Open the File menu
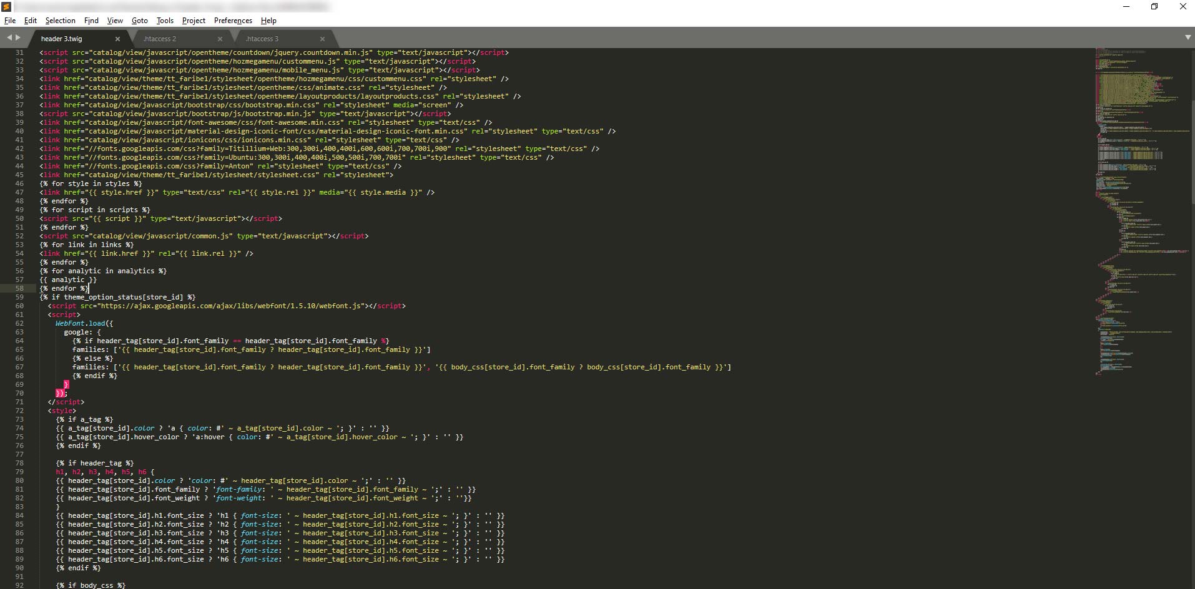This screenshot has height=589, width=1195. [x=10, y=21]
